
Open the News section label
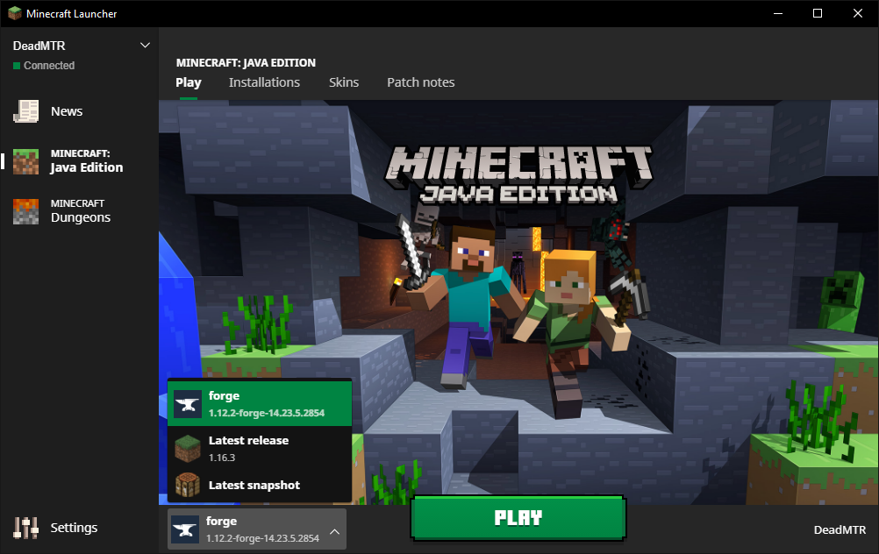tap(67, 111)
